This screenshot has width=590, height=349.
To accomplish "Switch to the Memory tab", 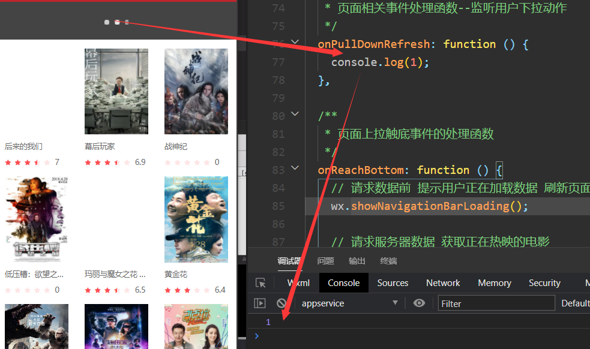I will [x=495, y=283].
